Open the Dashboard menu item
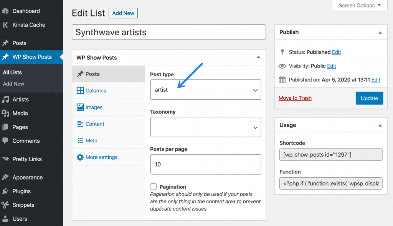 pyautogui.click(x=26, y=11)
